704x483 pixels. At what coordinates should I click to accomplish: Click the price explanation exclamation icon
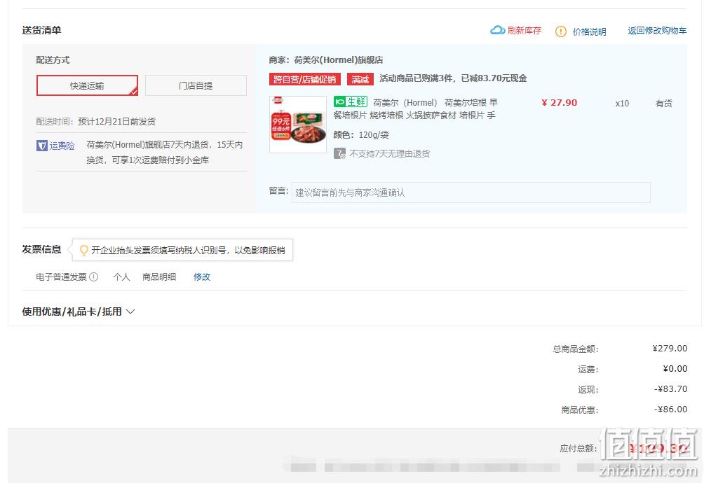pyautogui.click(x=561, y=31)
